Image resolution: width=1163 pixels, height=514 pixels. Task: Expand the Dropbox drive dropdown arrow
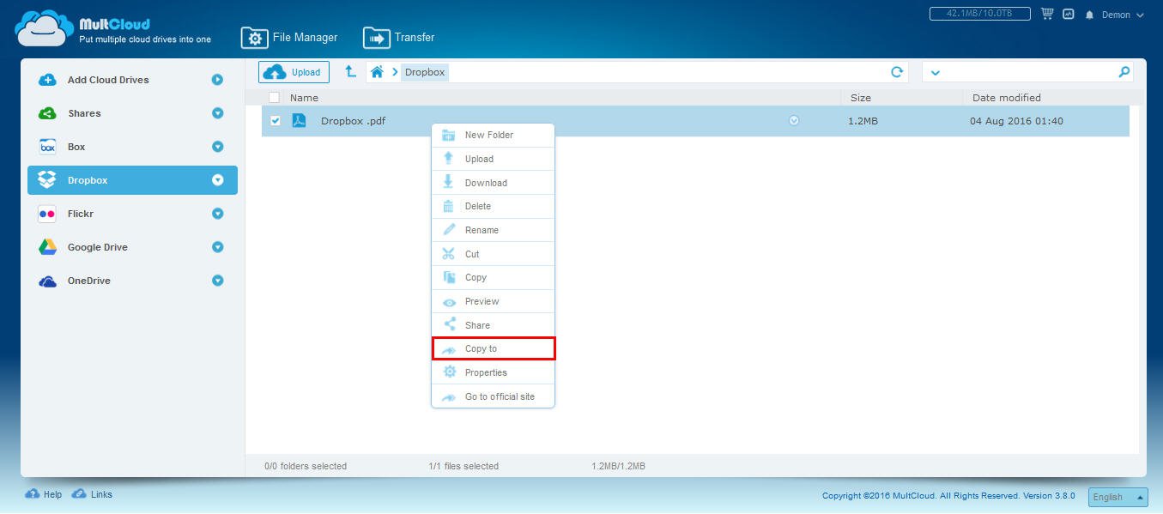pos(217,180)
